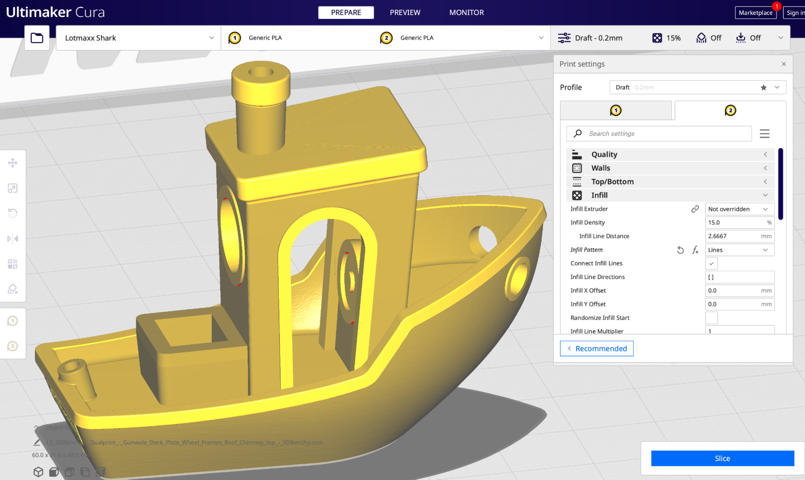Select the Move tool in the left toolbar
This screenshot has width=805, height=480.
(12, 163)
